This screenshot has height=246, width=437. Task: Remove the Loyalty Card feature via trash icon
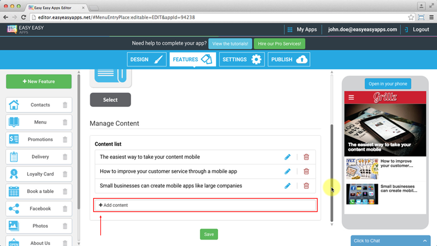click(x=65, y=174)
